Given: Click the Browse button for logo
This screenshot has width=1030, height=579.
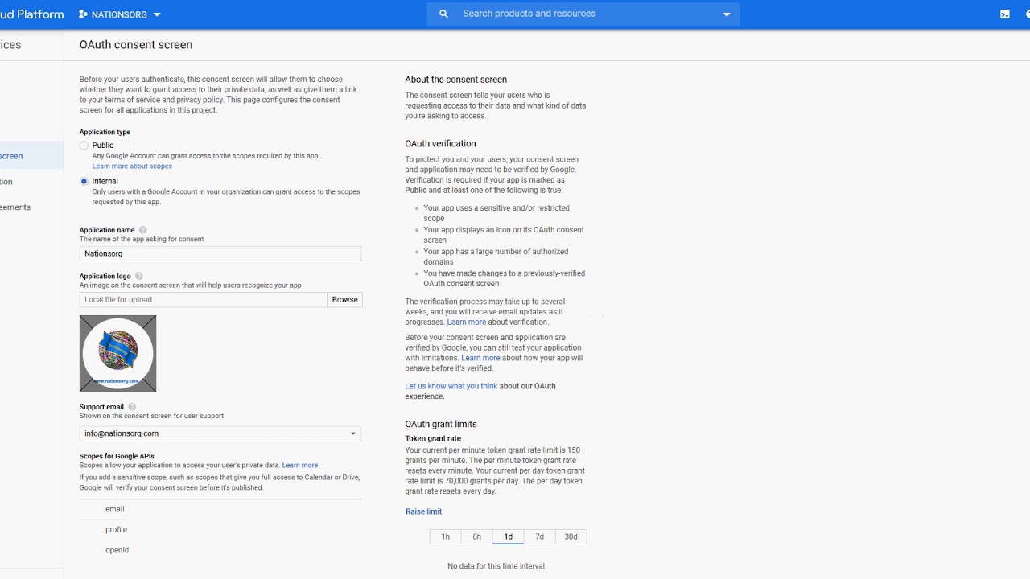Looking at the screenshot, I should (x=344, y=300).
